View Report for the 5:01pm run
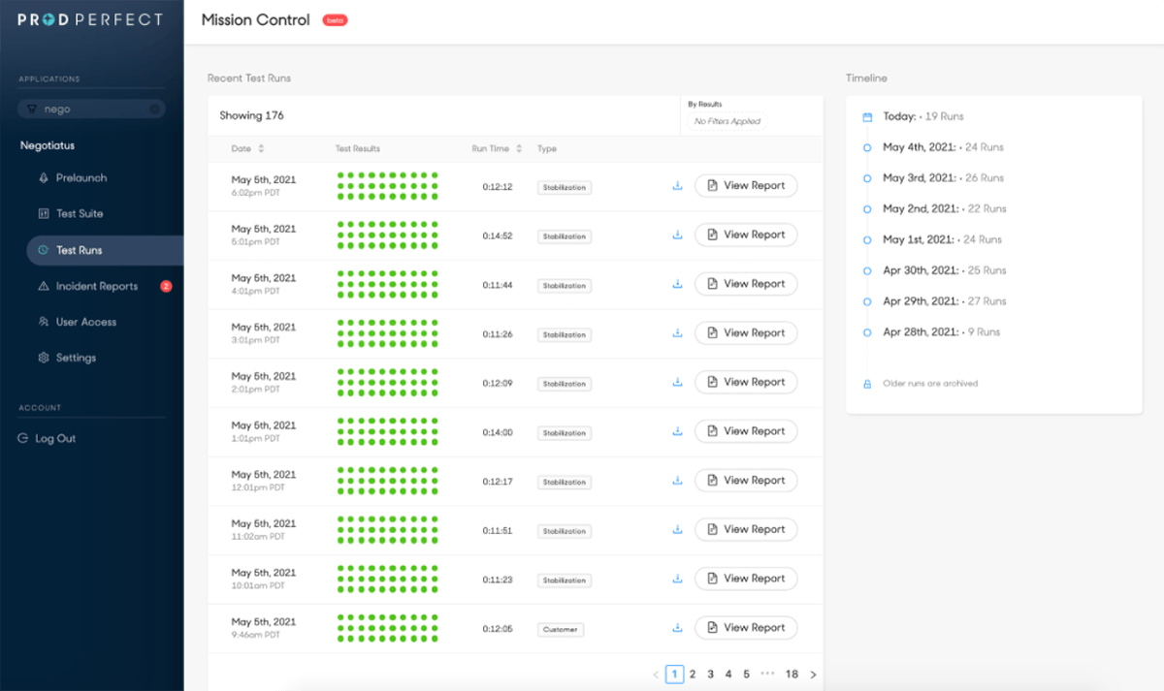The image size is (1164, 691). pos(746,236)
